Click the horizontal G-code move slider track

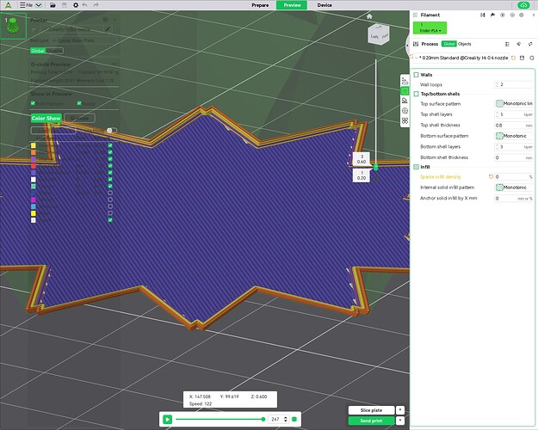[x=220, y=419]
